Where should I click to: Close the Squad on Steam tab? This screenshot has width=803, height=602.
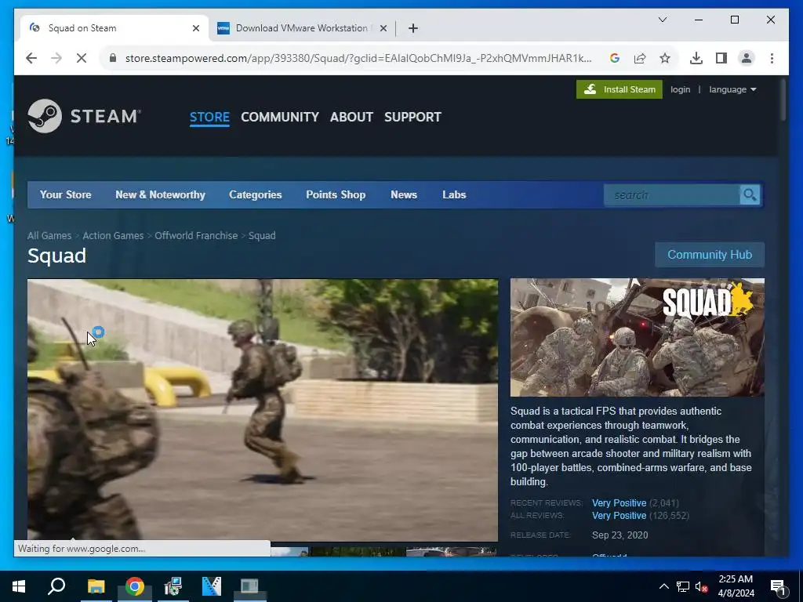(x=195, y=28)
